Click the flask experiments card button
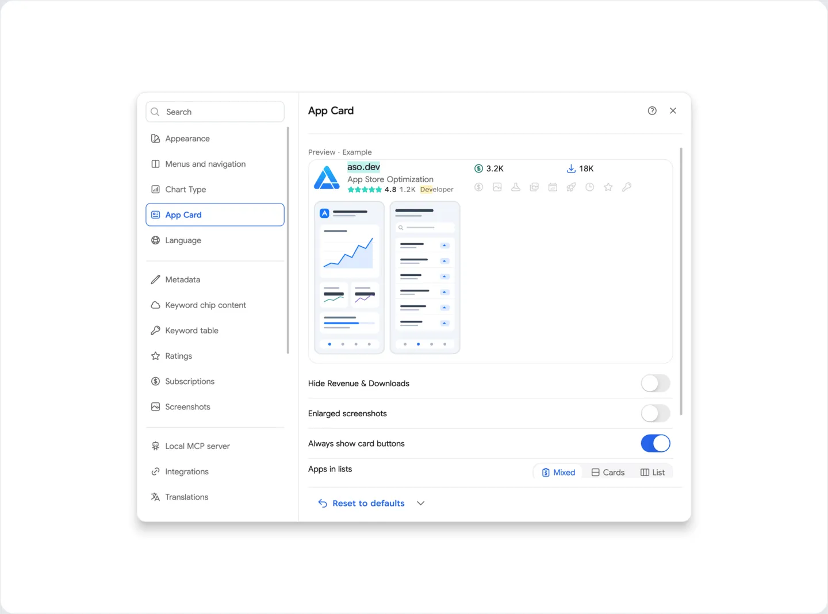The image size is (828, 614). point(516,187)
